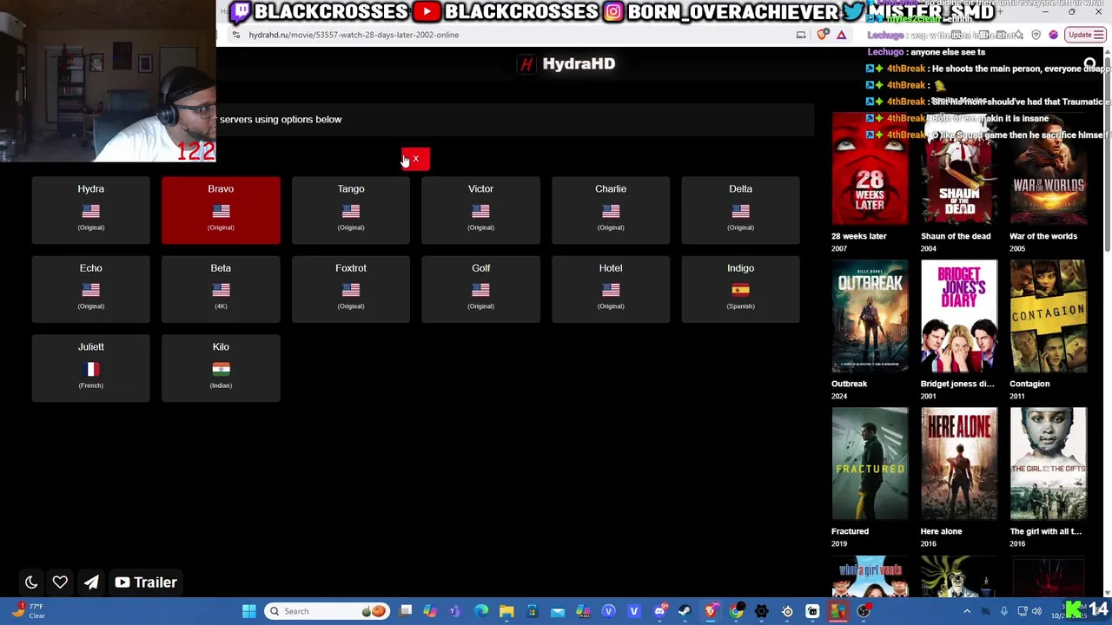This screenshot has width=1112, height=625.
Task: Choose the Beta 4K server
Action: click(x=221, y=288)
